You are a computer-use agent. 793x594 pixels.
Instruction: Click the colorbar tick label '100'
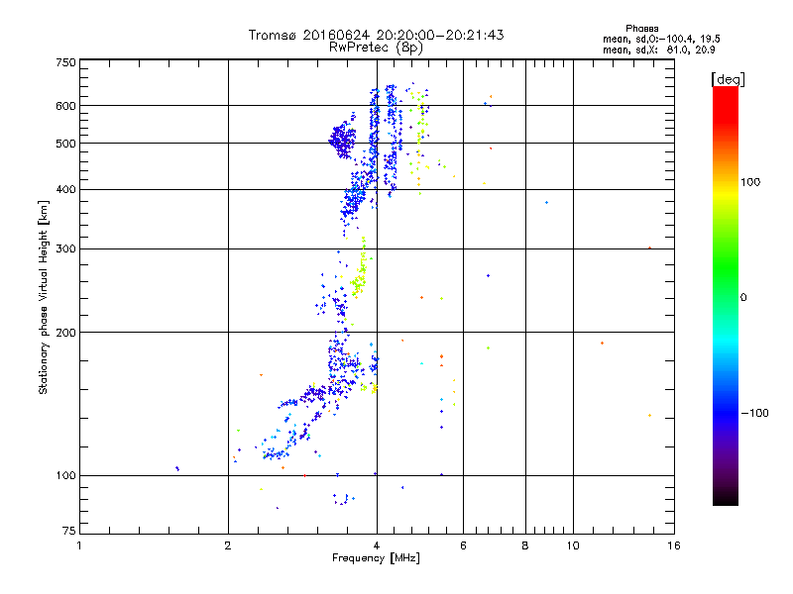(x=750, y=182)
